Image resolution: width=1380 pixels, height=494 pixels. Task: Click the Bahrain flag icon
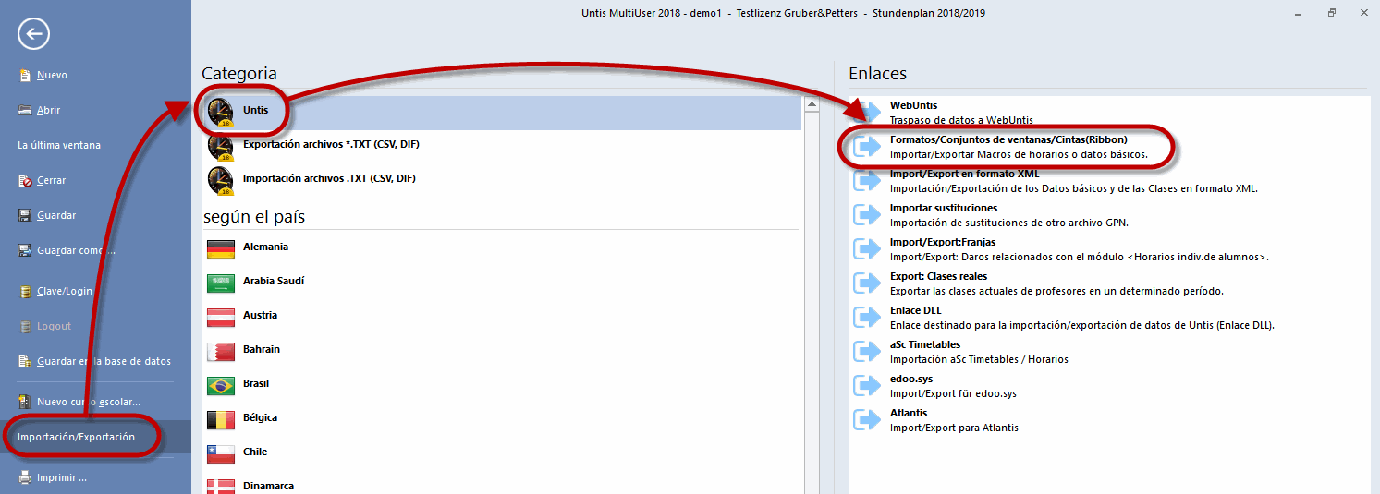pyautogui.click(x=221, y=352)
